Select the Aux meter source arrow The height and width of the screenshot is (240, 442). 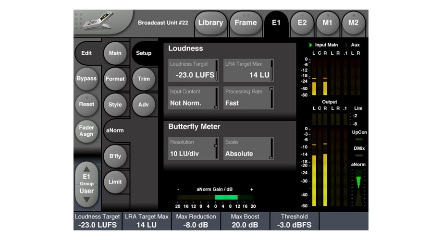pos(346,45)
